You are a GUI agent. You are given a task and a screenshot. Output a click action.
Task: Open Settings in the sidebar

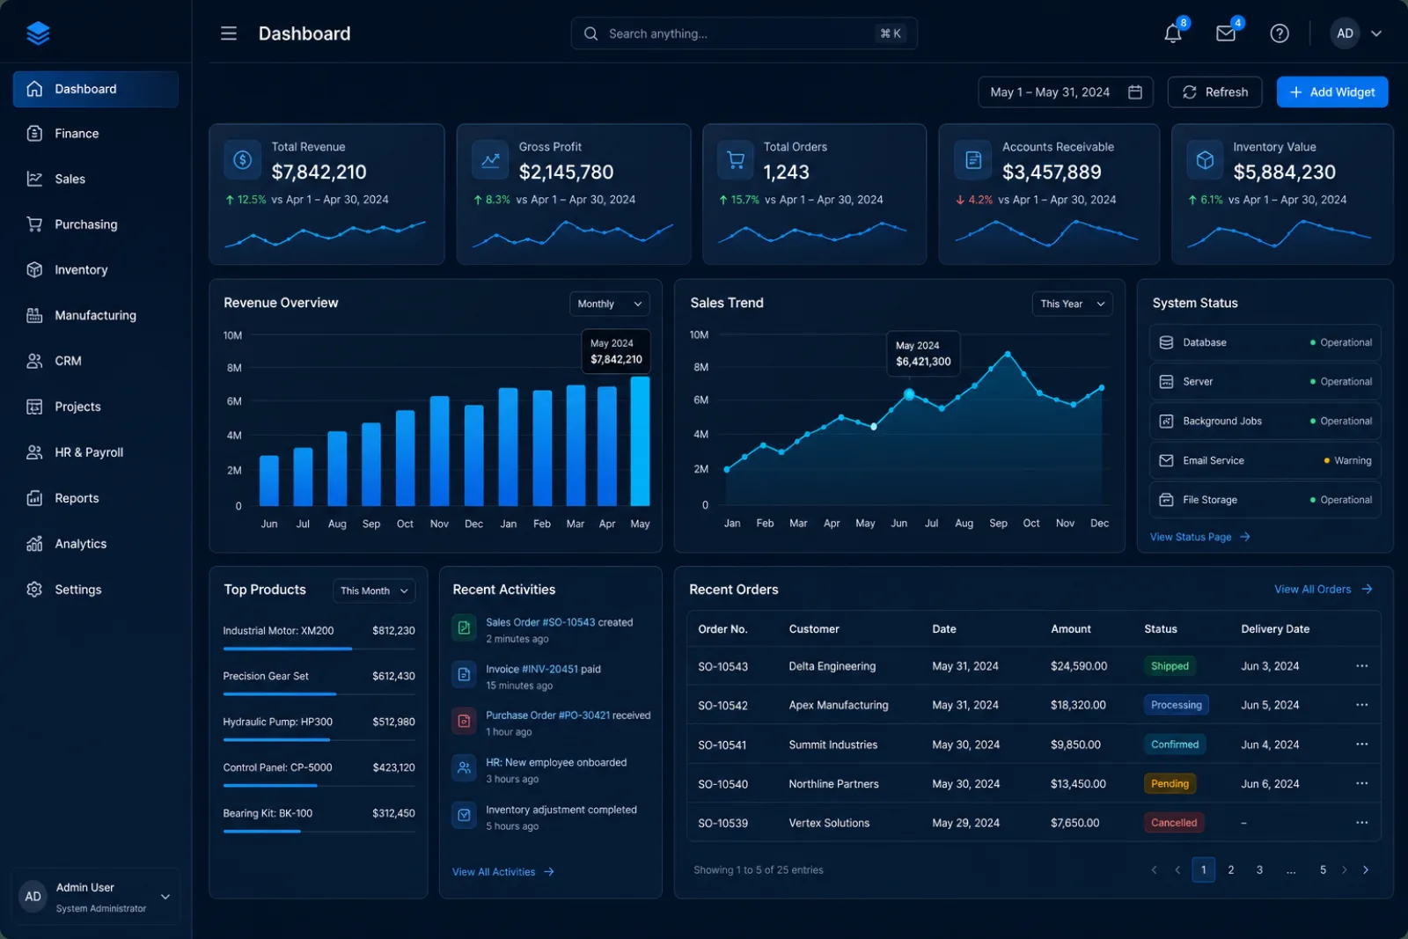96,590
